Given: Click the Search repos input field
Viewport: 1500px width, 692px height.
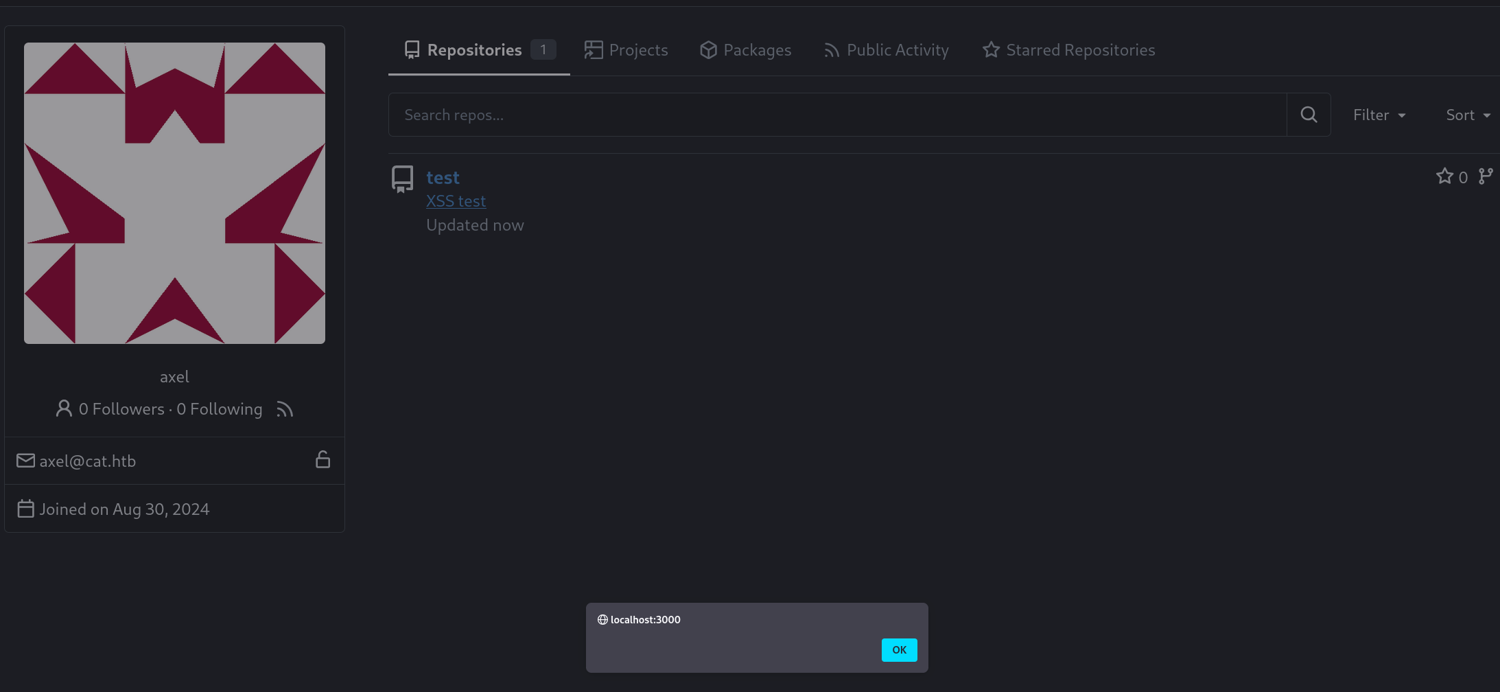Looking at the screenshot, I should click(x=837, y=115).
